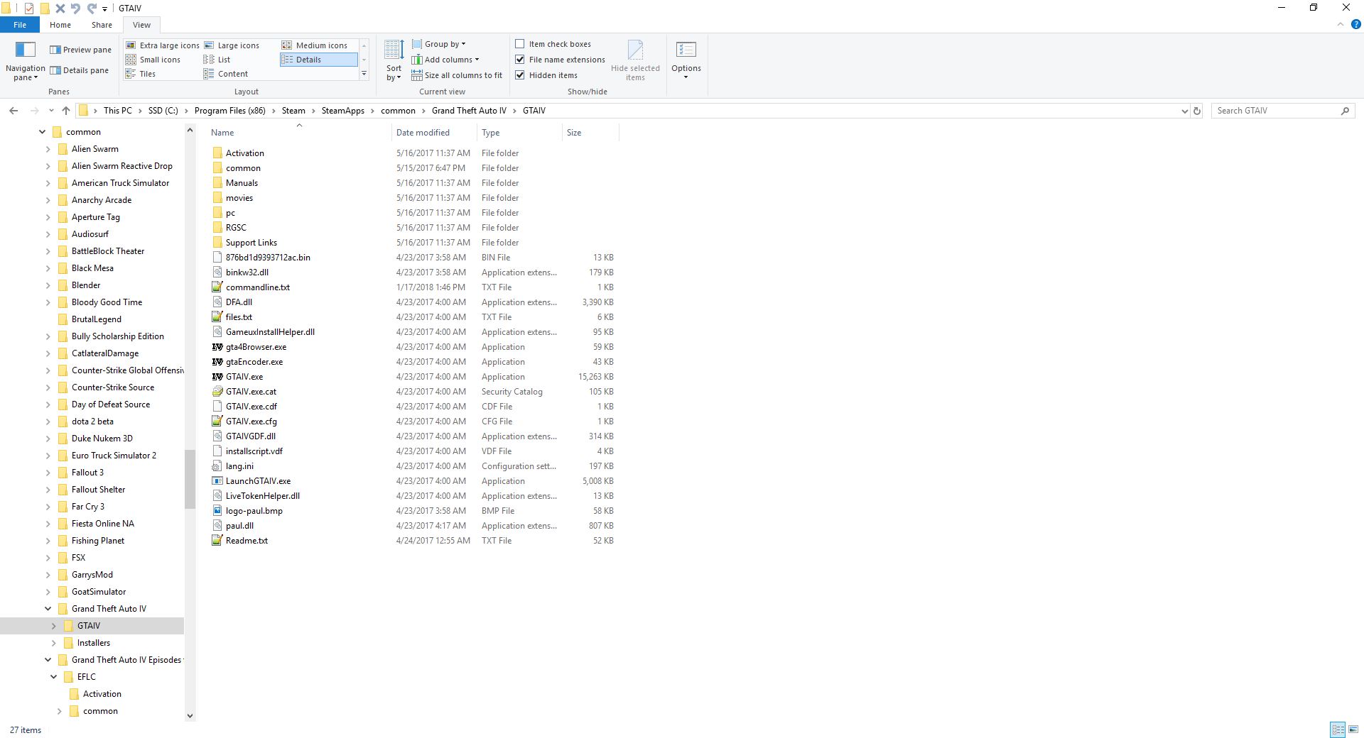This screenshot has width=1364, height=738.
Task: Select the LaunchGTAIV.exe icon
Action: 217,481
